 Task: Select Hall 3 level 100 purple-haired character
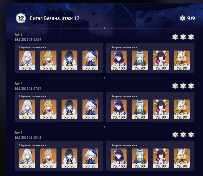coord(119,158)
